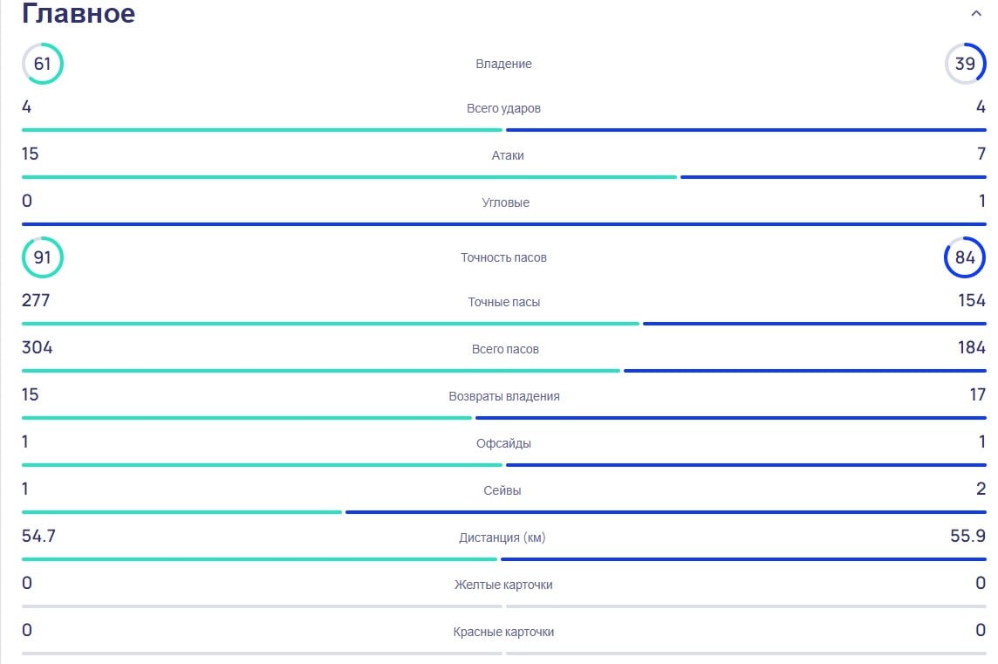Select the Красные карточки label
Screen dimensions: 998x664
(503, 632)
